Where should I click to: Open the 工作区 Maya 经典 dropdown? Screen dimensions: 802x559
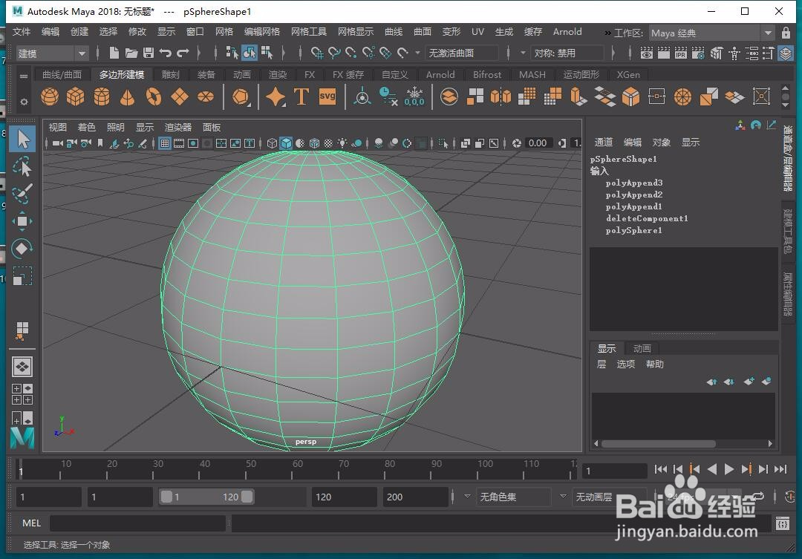pos(712,33)
